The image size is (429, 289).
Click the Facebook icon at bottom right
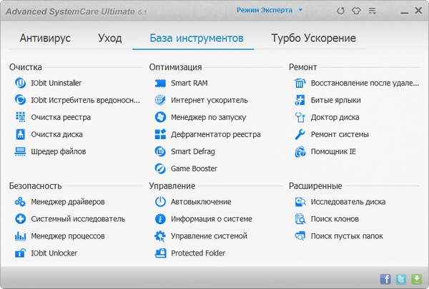[385, 278]
